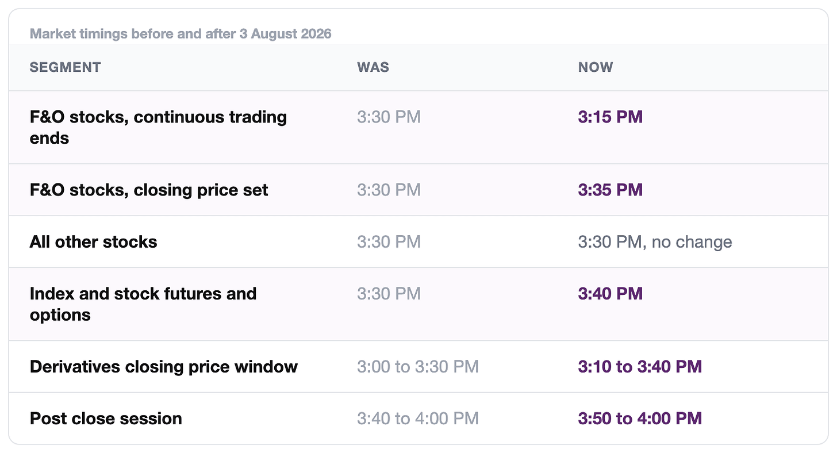The image size is (837, 453).
Task: Click the new 3:15 PM time value
Action: coord(610,117)
